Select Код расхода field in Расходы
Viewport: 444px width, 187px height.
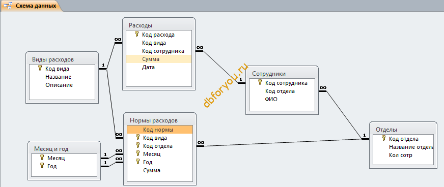(x=158, y=35)
